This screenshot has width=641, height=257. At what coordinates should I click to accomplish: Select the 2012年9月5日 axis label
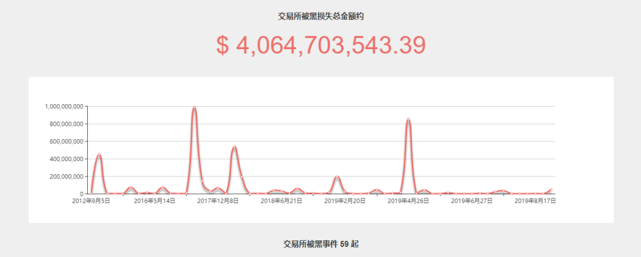[91, 201]
